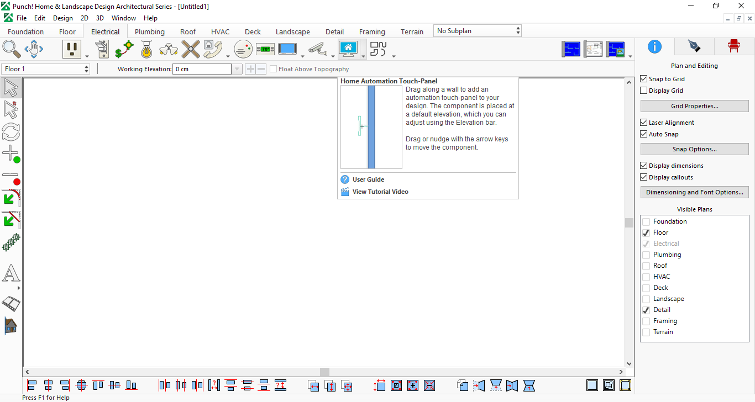Select the magnifying glass Zoom tool
Screen dimensions: 755x402
[x=11, y=49]
